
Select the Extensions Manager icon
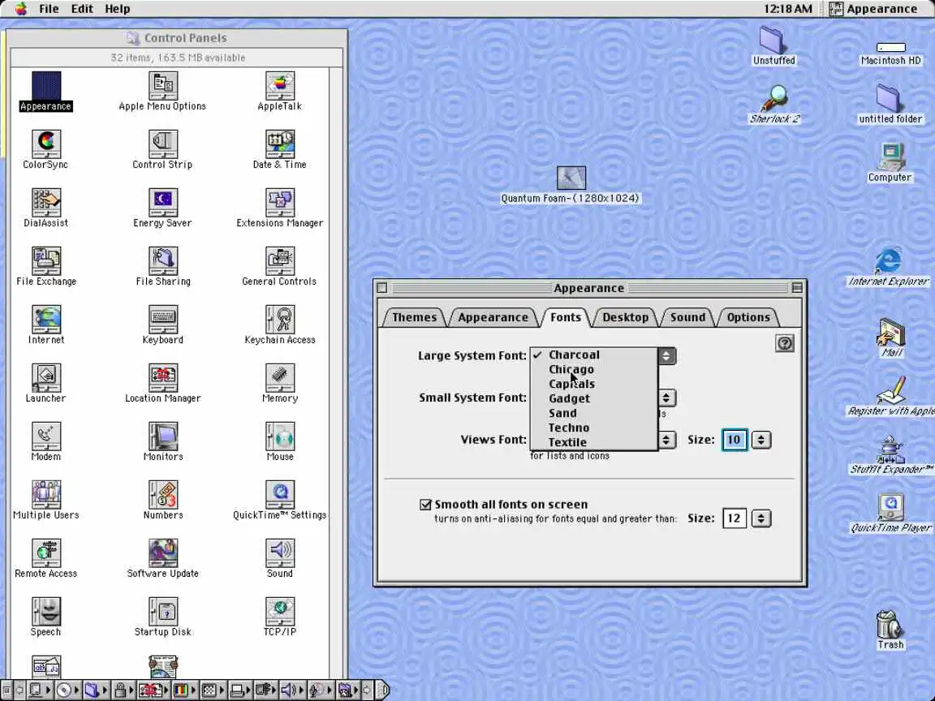[280, 204]
